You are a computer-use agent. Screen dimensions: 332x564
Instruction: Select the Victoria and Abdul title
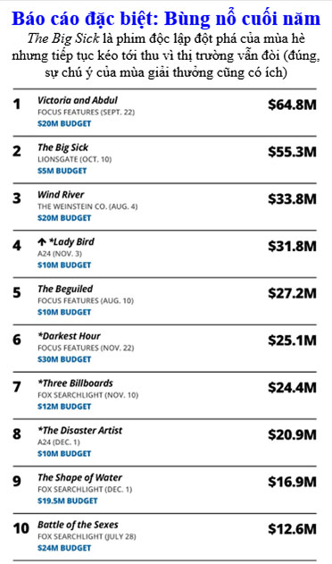tap(78, 100)
